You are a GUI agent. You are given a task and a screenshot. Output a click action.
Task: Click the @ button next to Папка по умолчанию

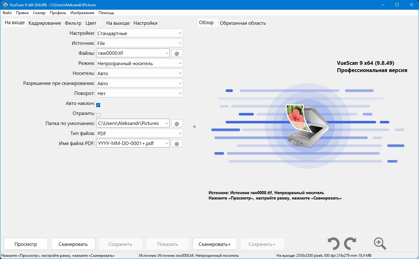[x=177, y=123]
